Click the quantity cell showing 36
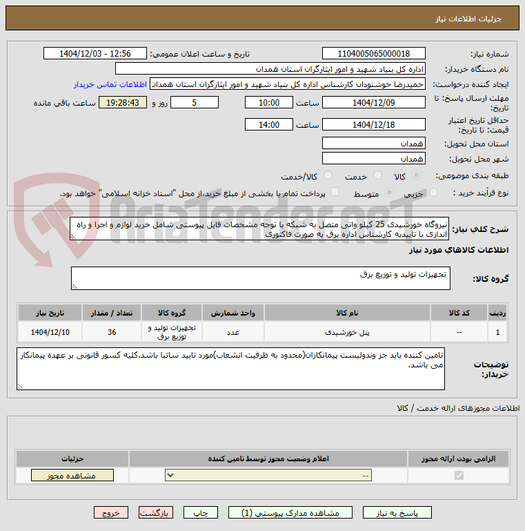525x531 pixels. (112, 332)
